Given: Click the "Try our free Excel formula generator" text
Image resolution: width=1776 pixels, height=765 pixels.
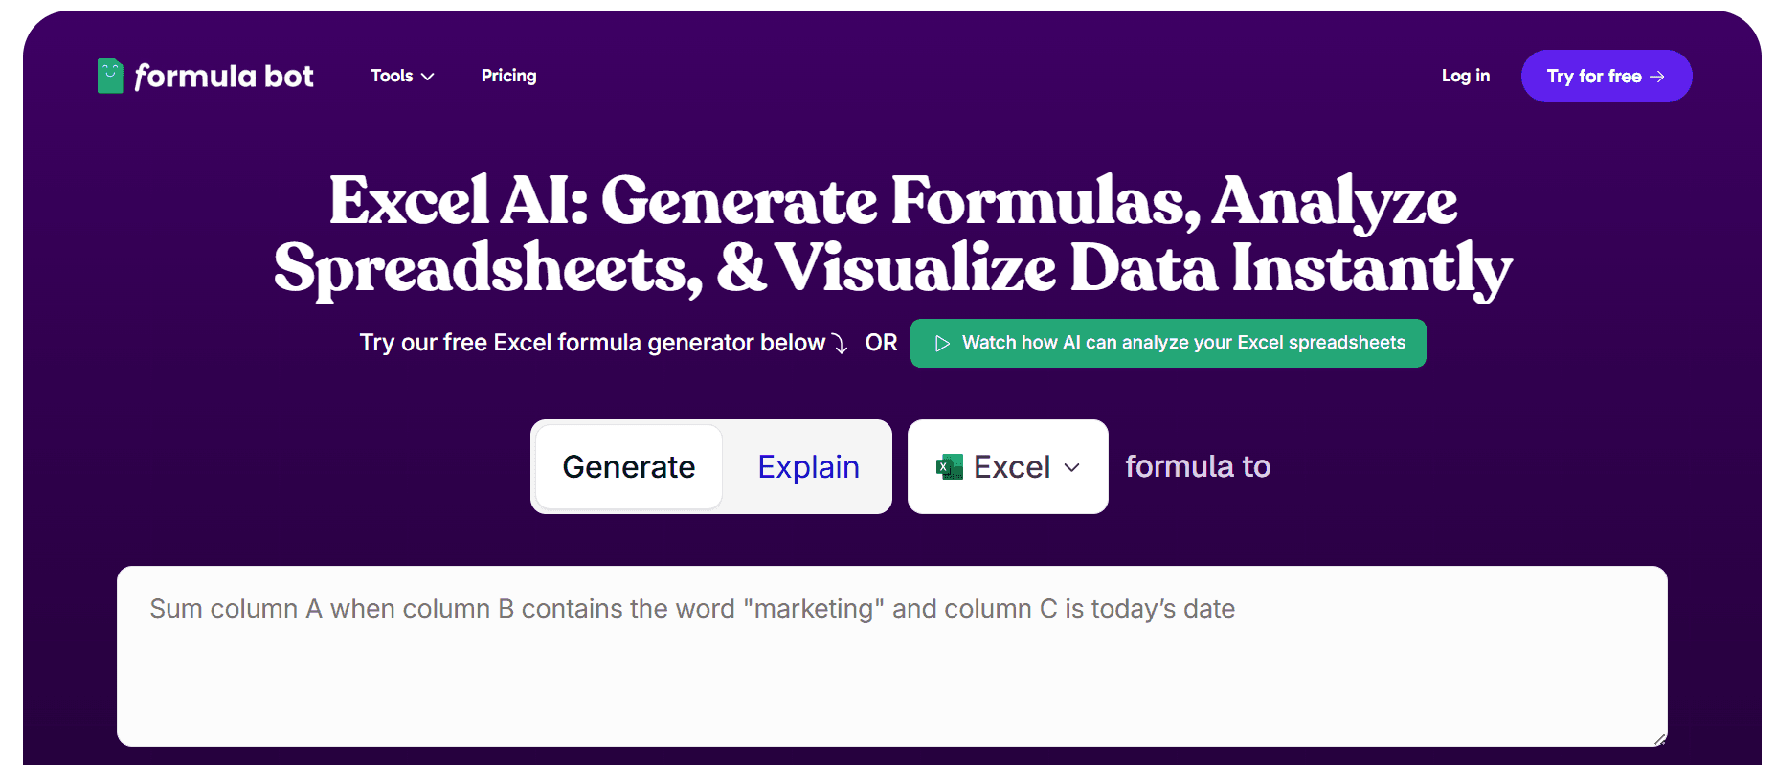Looking at the screenshot, I should (592, 343).
